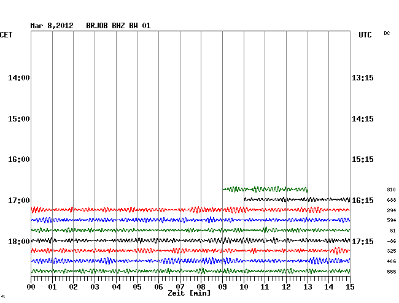Select the BRJOB station code
The height and width of the screenshot is (303, 399).
97,26
